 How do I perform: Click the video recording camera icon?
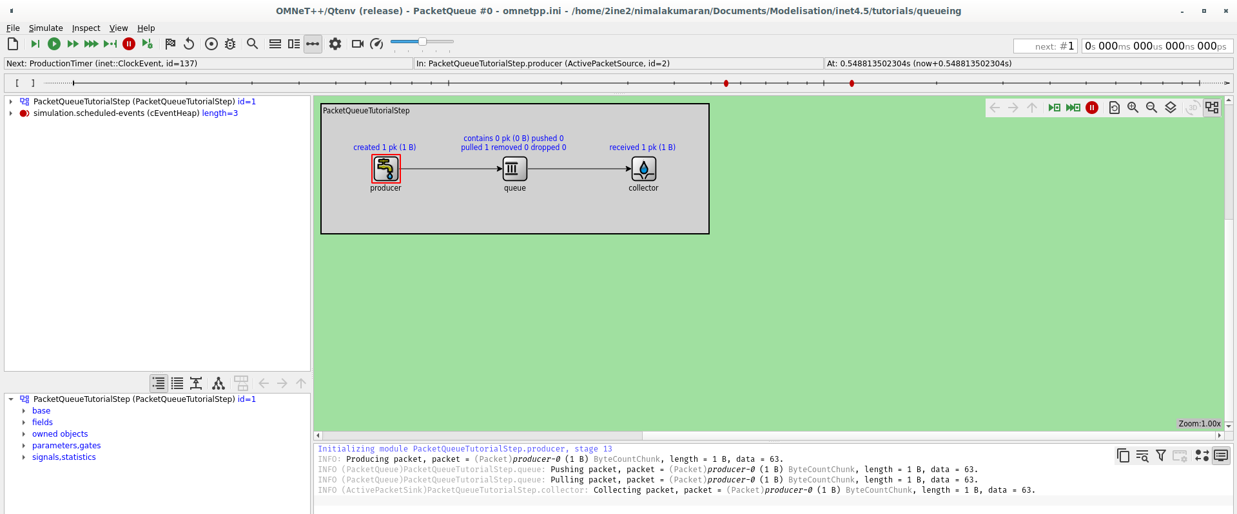[358, 44]
